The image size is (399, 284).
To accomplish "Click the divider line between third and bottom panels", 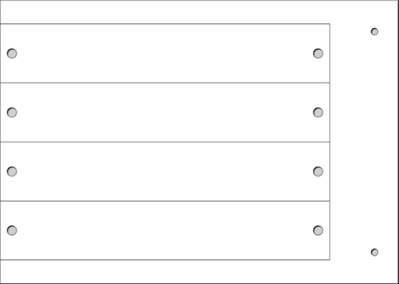I will click(x=165, y=201).
